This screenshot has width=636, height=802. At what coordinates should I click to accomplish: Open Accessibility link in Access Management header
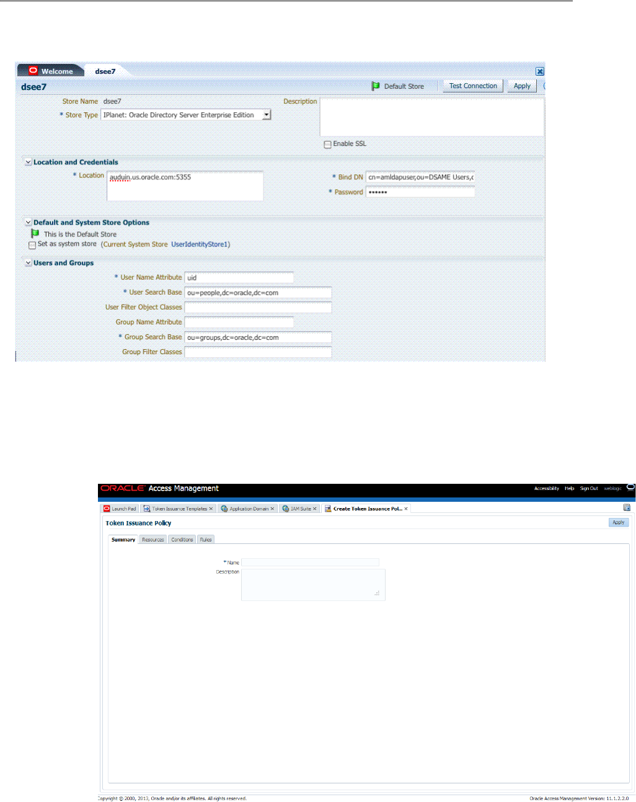(547, 489)
